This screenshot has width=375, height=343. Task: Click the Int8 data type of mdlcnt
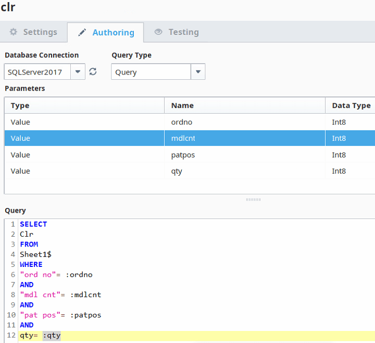(339, 138)
